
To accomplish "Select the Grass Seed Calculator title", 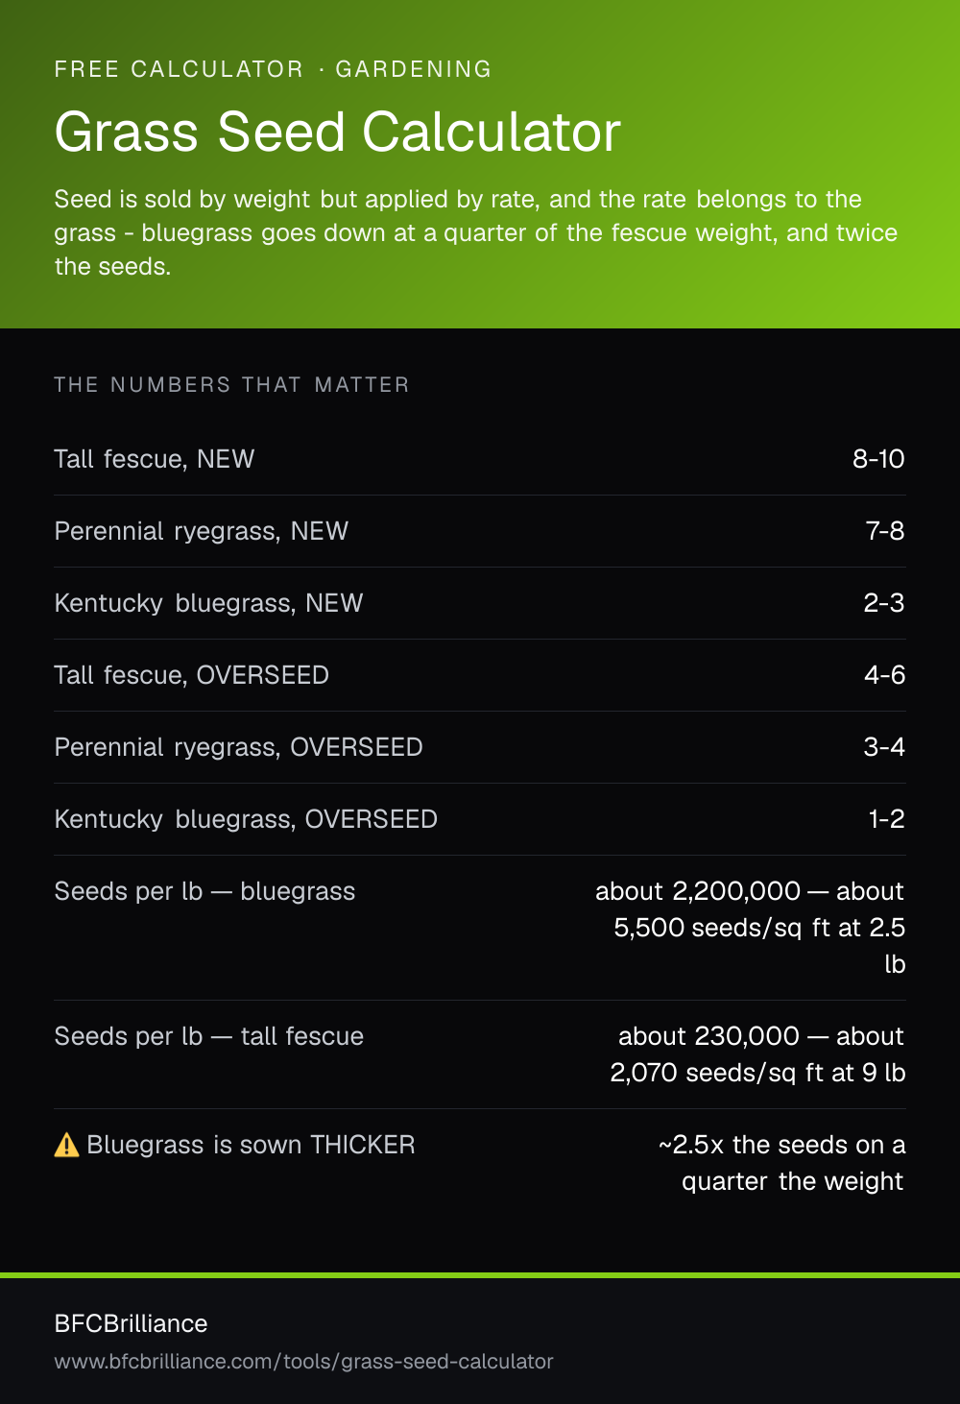I will tap(337, 132).
